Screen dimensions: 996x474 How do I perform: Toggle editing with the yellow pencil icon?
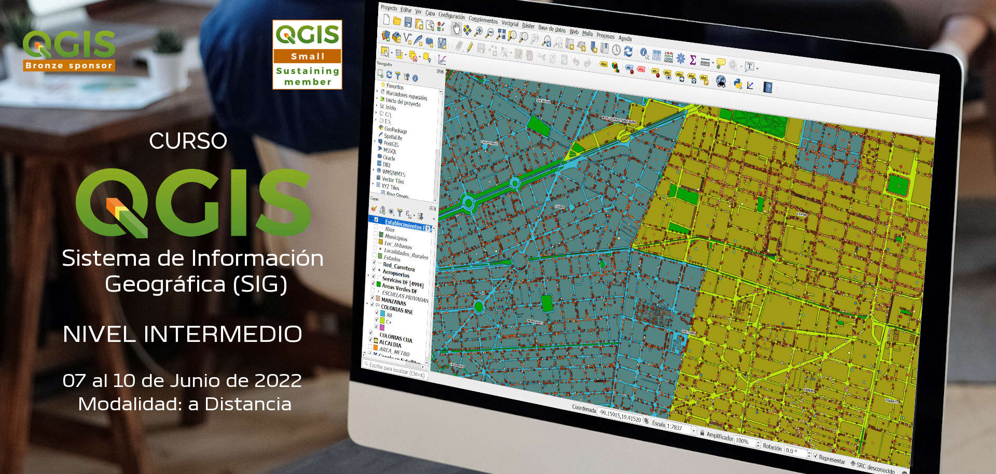(470, 48)
